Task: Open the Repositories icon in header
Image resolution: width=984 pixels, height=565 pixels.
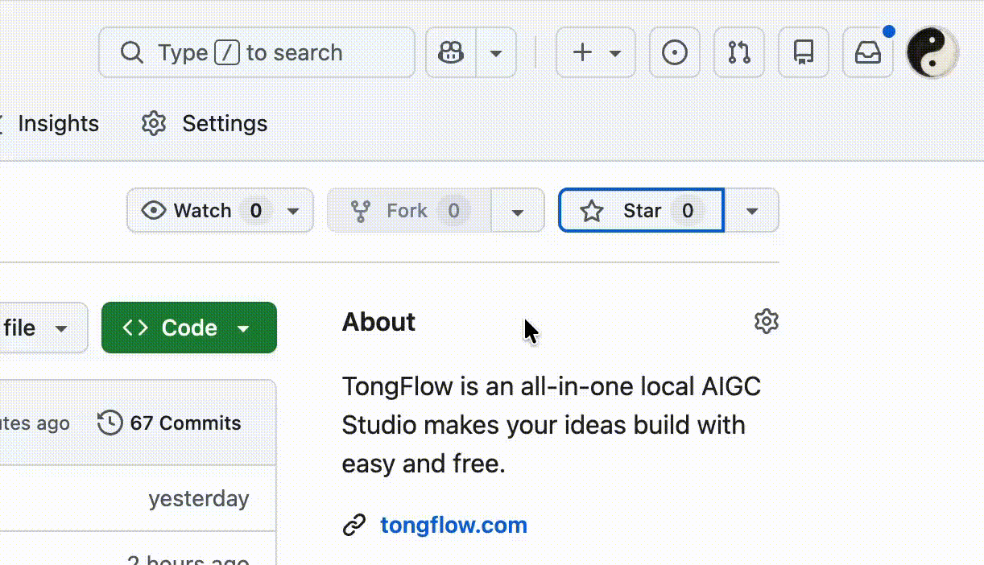Action: click(x=804, y=53)
